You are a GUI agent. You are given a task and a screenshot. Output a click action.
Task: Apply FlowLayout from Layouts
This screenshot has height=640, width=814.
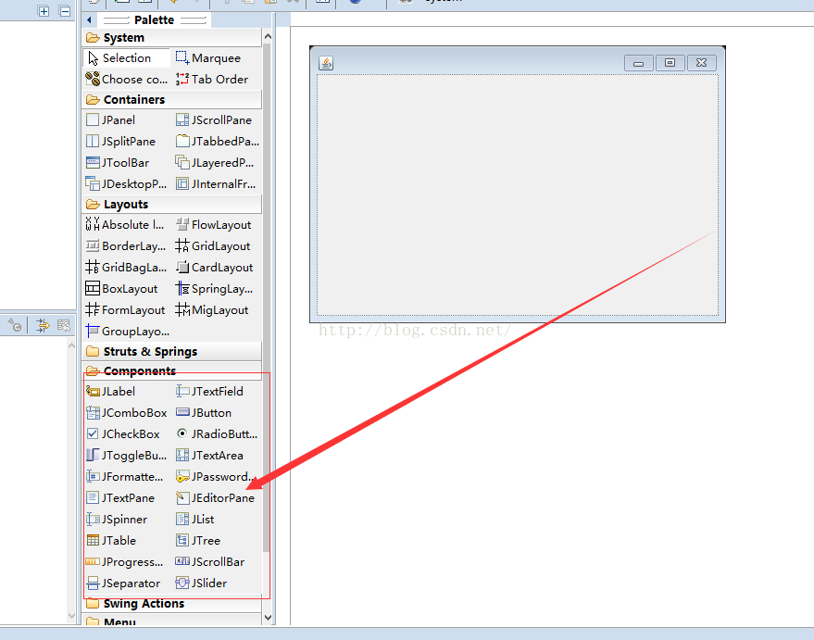click(x=213, y=225)
